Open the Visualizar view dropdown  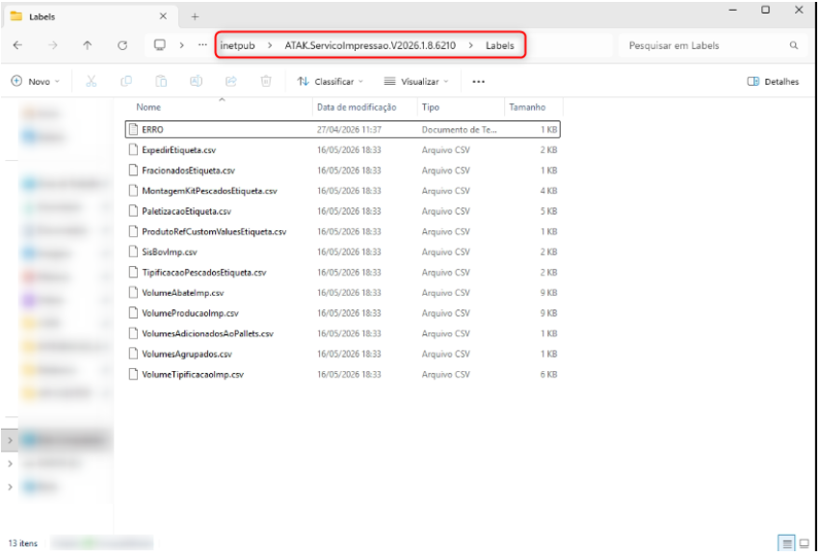tap(416, 82)
